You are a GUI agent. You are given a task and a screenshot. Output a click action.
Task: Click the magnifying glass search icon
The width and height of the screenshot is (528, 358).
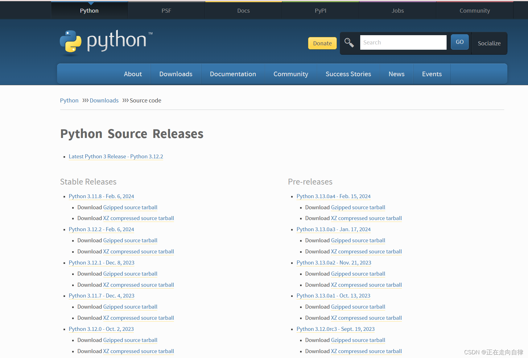click(349, 43)
